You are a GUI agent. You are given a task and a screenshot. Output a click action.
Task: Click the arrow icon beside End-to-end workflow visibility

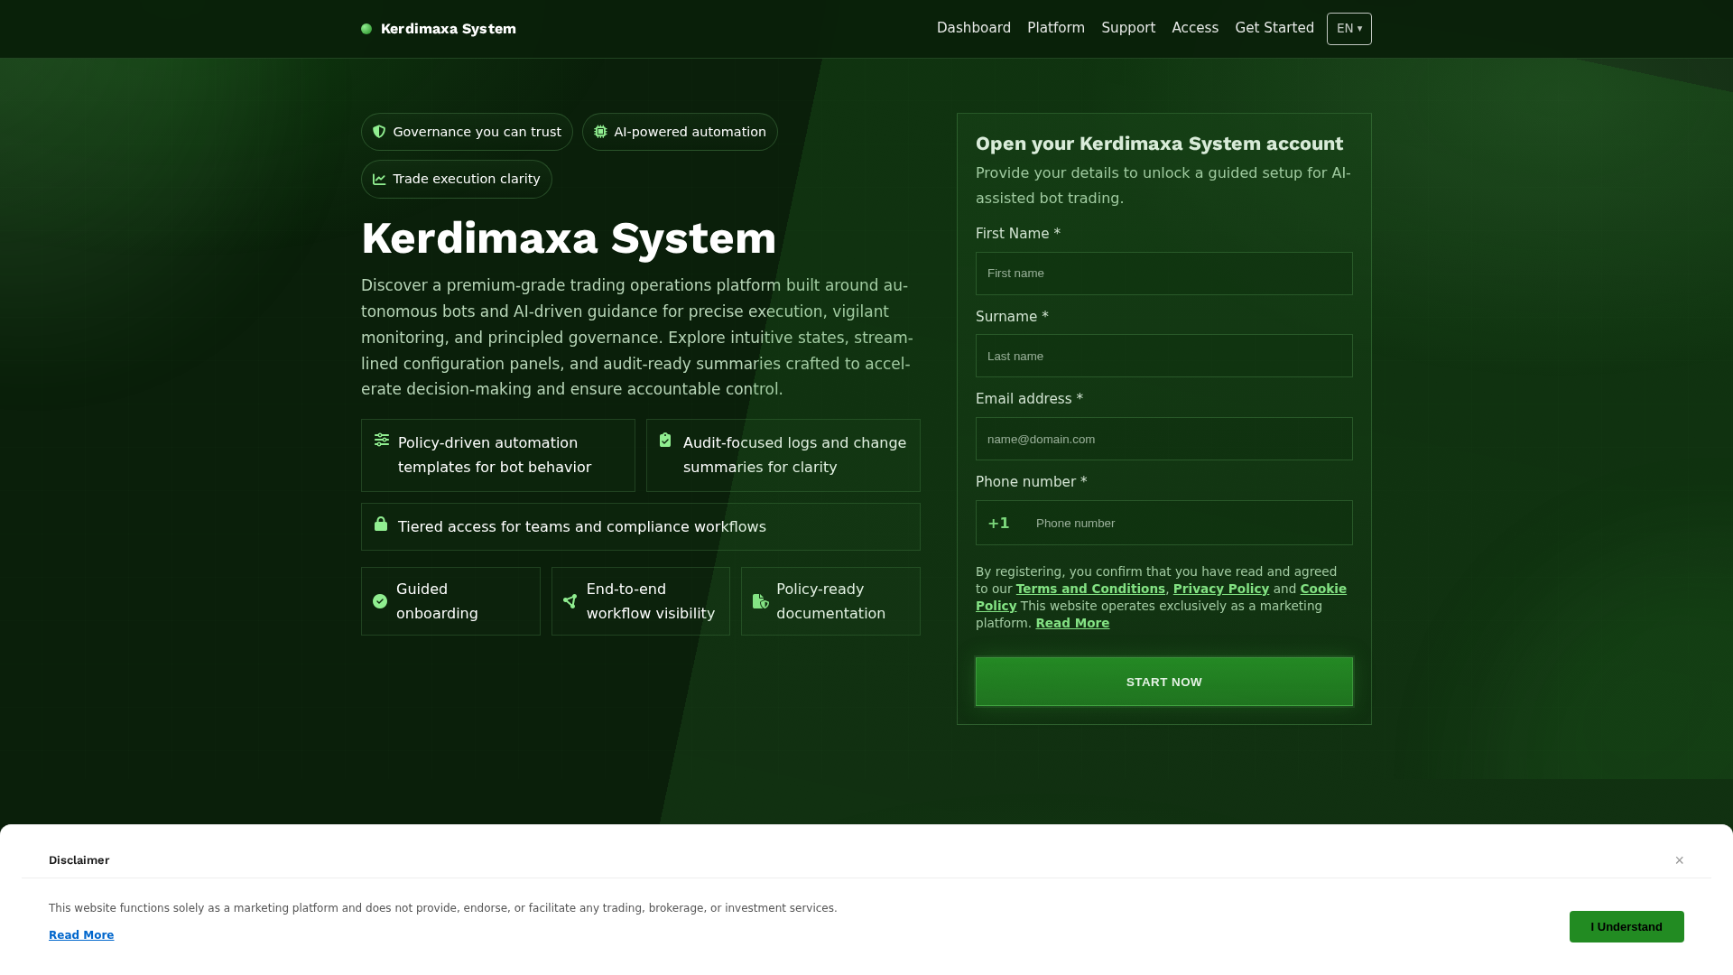point(570,601)
